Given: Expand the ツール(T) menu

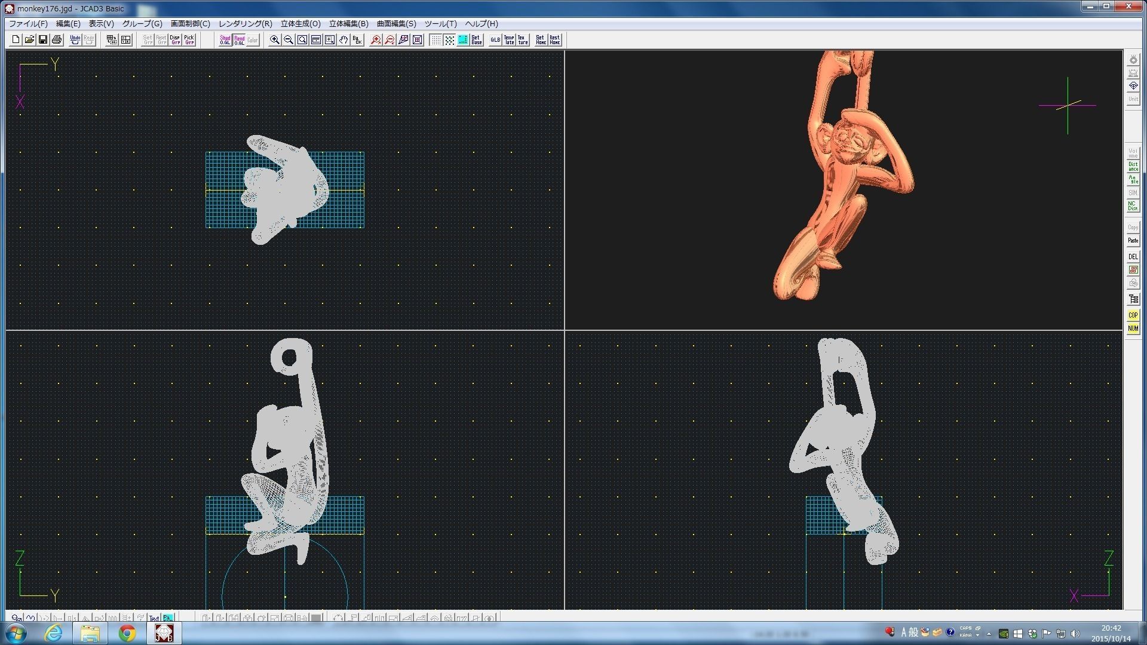Looking at the screenshot, I should click(x=440, y=24).
